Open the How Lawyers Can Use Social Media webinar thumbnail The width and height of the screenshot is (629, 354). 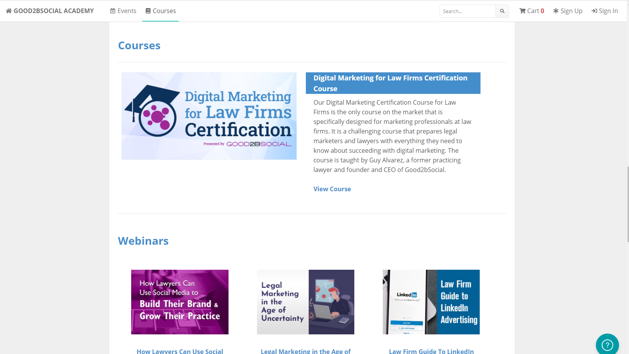point(180,302)
